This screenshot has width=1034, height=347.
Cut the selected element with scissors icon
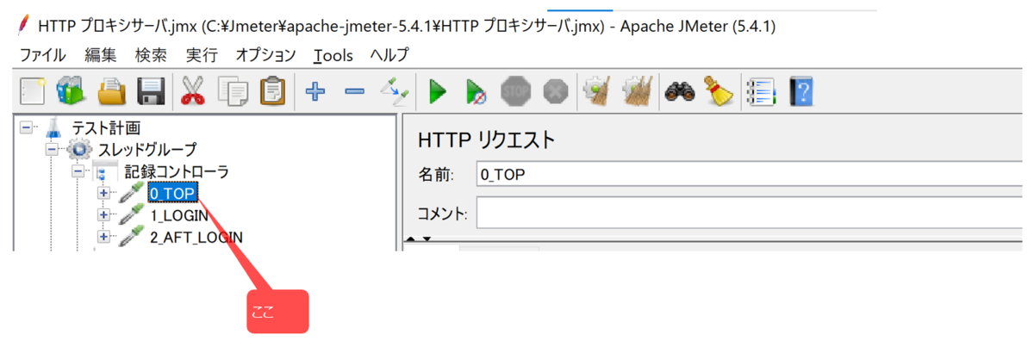(x=193, y=90)
